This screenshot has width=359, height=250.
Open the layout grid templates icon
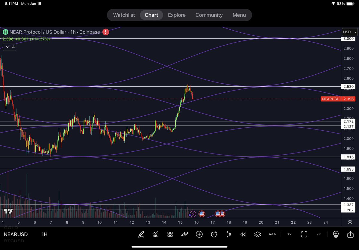(x=170, y=234)
